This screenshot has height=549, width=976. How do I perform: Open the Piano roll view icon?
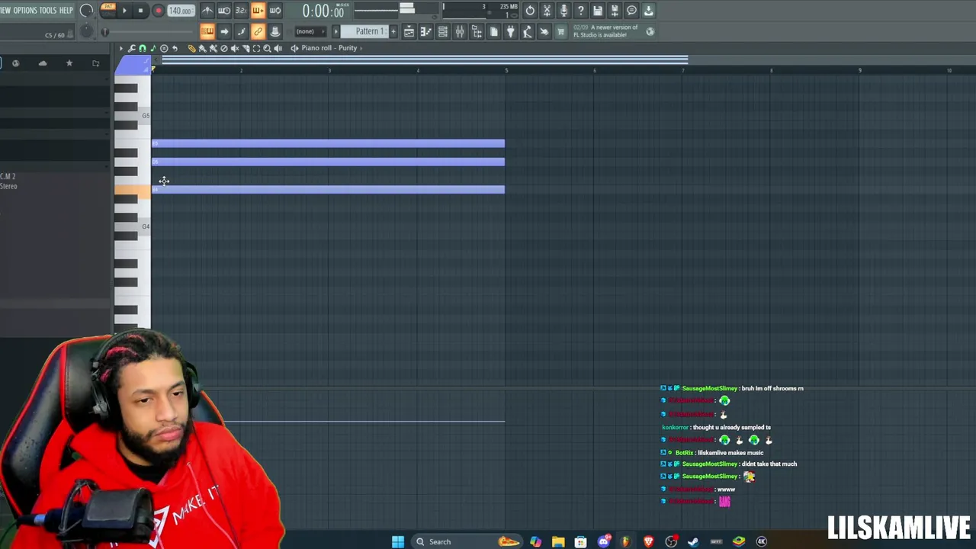pyautogui.click(x=425, y=31)
